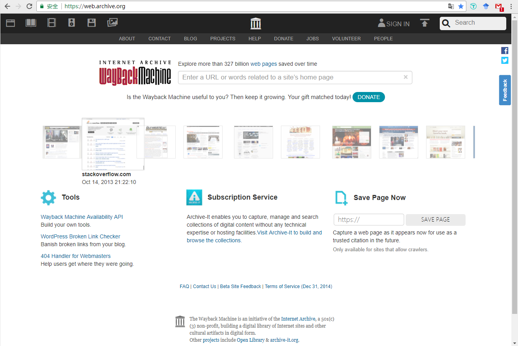Open the PEOPLE menu item
This screenshot has width=518, height=346.
click(x=383, y=39)
